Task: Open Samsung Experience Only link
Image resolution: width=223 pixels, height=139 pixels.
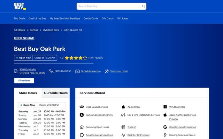Action: [100, 115]
